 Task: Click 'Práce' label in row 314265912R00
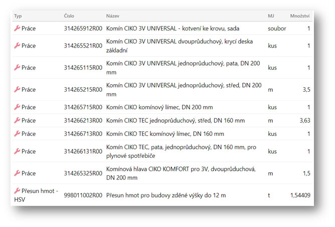[x=29, y=29]
